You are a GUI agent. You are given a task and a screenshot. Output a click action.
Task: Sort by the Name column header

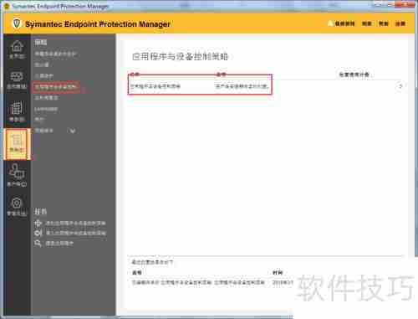click(135, 75)
